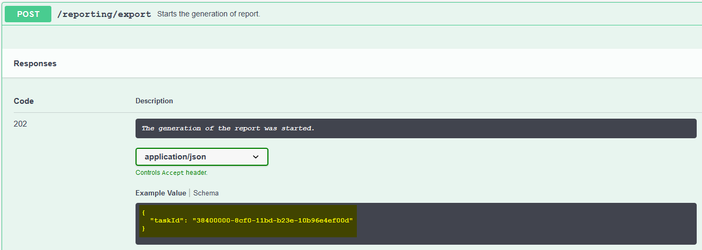This screenshot has height=250, width=702.
Task: Click the green POST method badge
Action: coord(28,14)
